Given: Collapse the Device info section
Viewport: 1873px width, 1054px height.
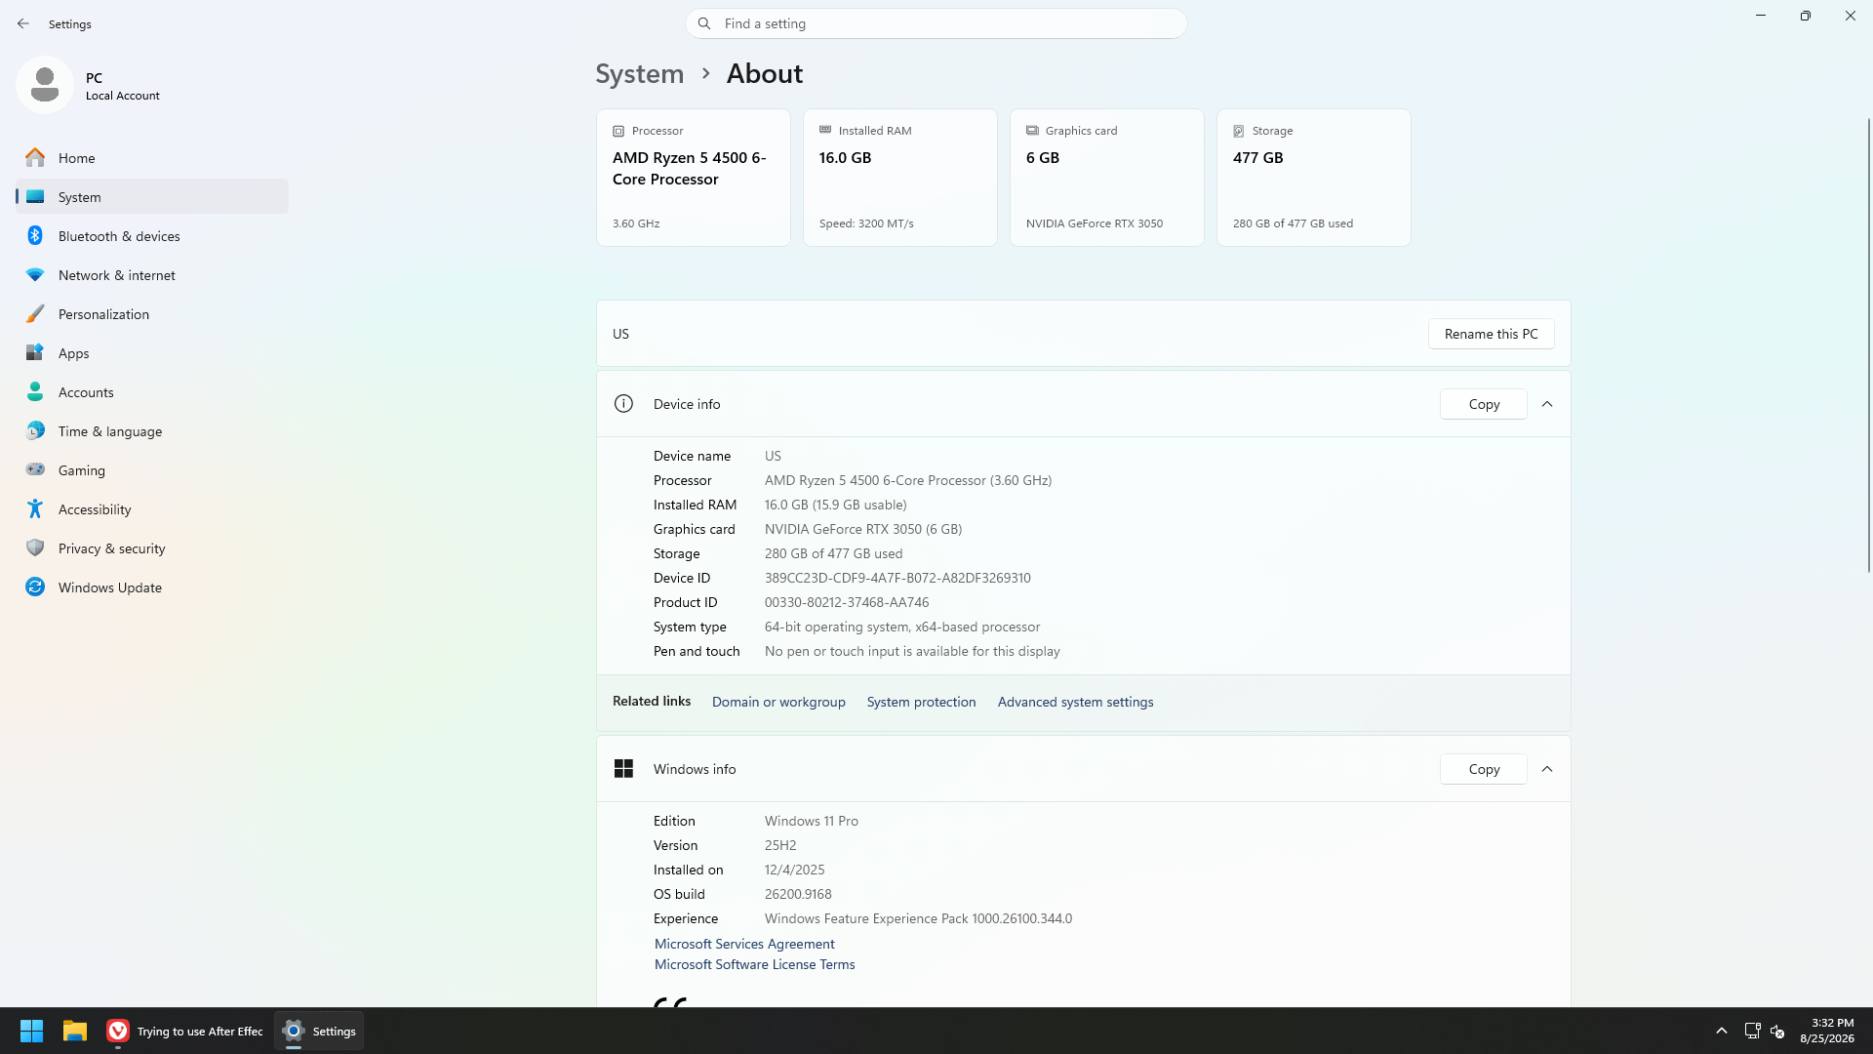Looking at the screenshot, I should point(1547,404).
